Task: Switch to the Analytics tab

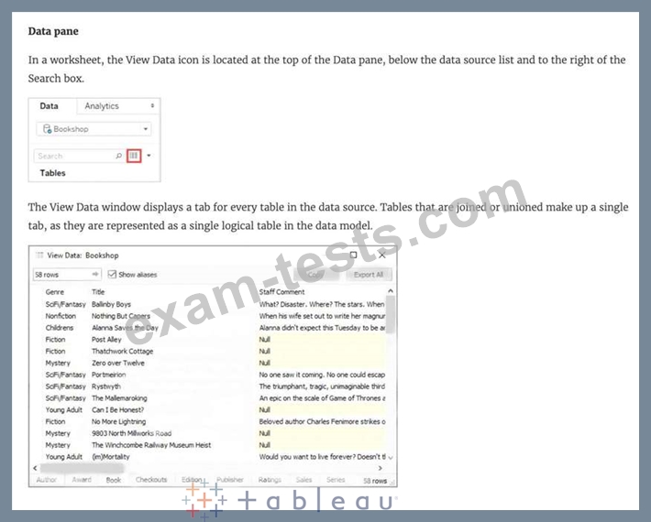Action: click(102, 106)
